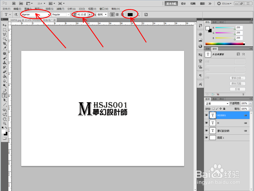
Task: Toggle lock transparent pixels
Action: point(214,109)
